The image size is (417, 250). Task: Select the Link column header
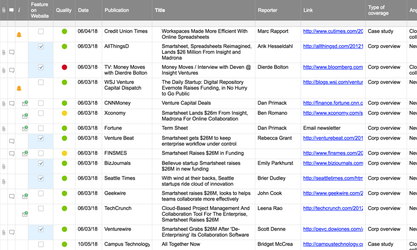[x=333, y=10]
